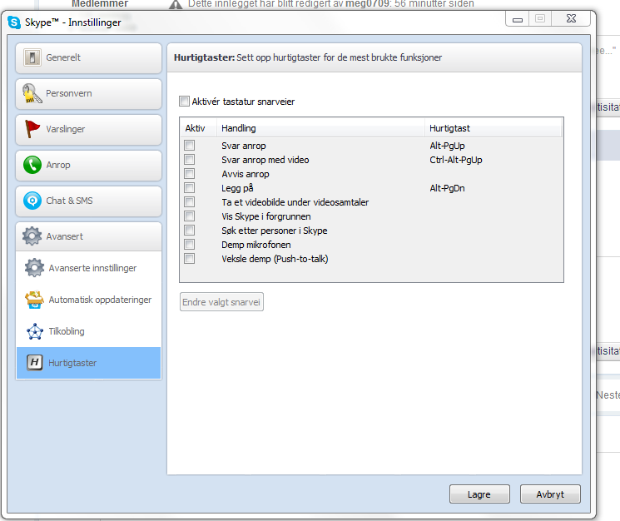This screenshot has width=620, height=521.
Task: Select the Svar anrop row text
Action: (244, 146)
